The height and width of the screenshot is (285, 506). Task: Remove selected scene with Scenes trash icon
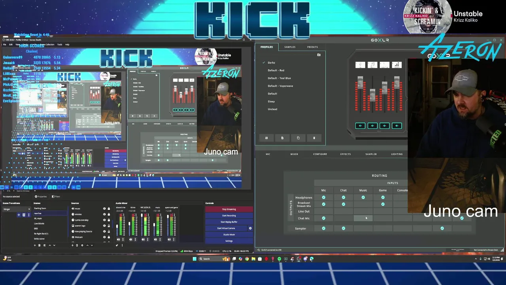click(39, 245)
